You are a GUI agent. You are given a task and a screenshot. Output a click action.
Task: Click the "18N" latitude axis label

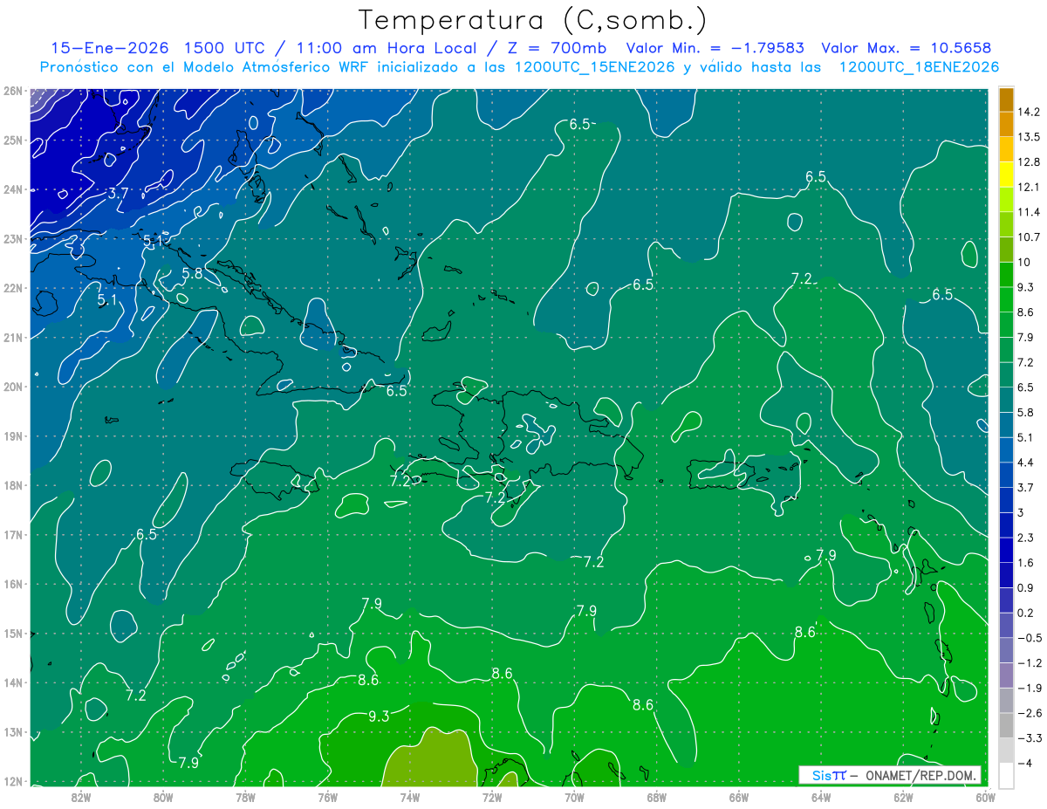click(x=13, y=485)
